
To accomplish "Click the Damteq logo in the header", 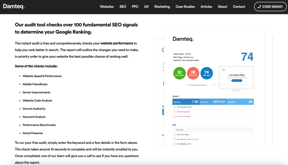I will pos(14,6).
